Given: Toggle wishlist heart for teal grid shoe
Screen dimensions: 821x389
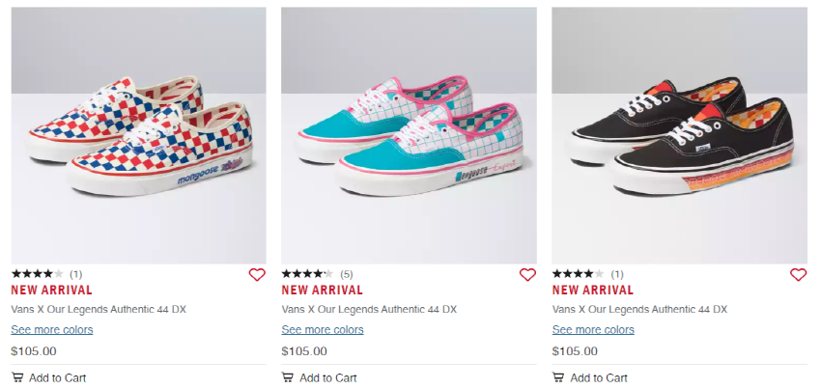Looking at the screenshot, I should 527,274.
